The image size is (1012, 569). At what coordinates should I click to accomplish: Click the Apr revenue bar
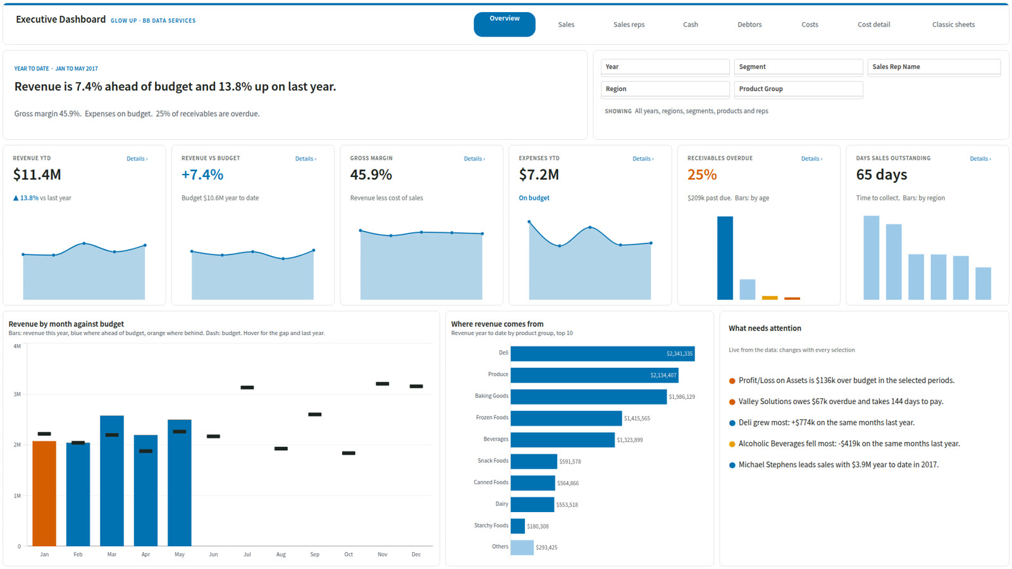[x=145, y=490]
